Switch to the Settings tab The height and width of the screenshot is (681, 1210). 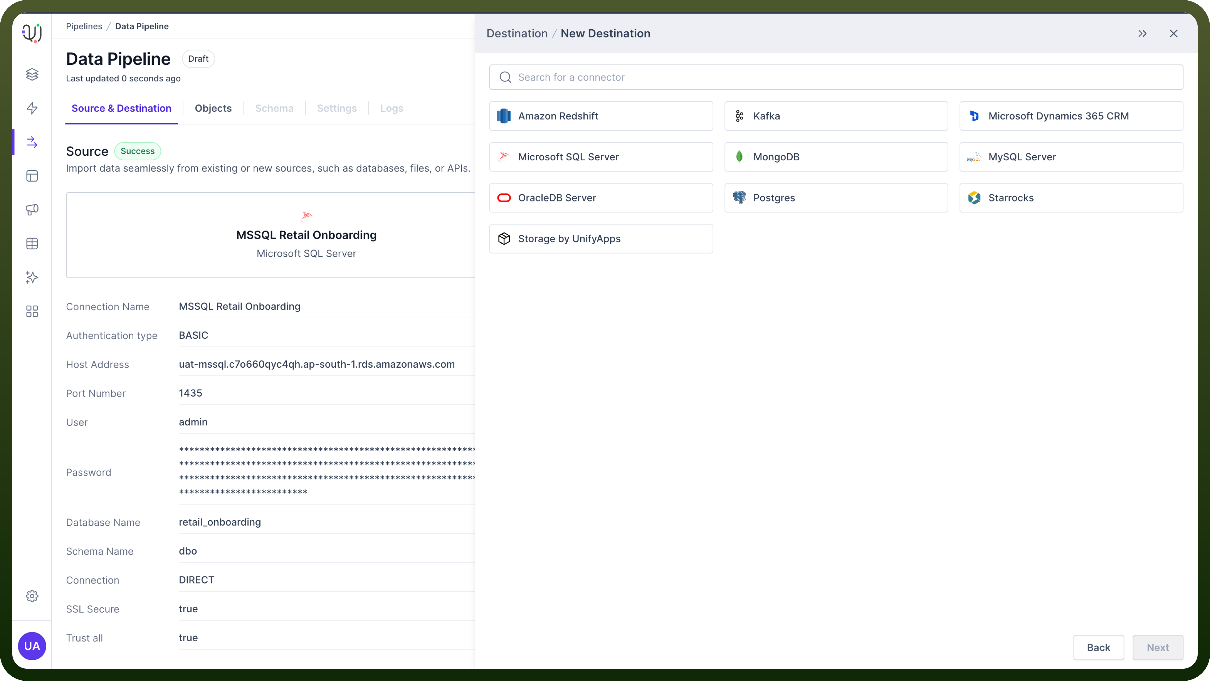coord(337,109)
